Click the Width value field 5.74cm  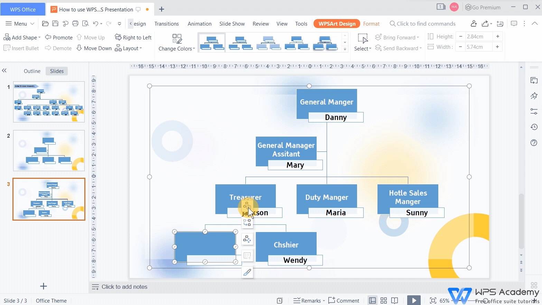pos(479,47)
